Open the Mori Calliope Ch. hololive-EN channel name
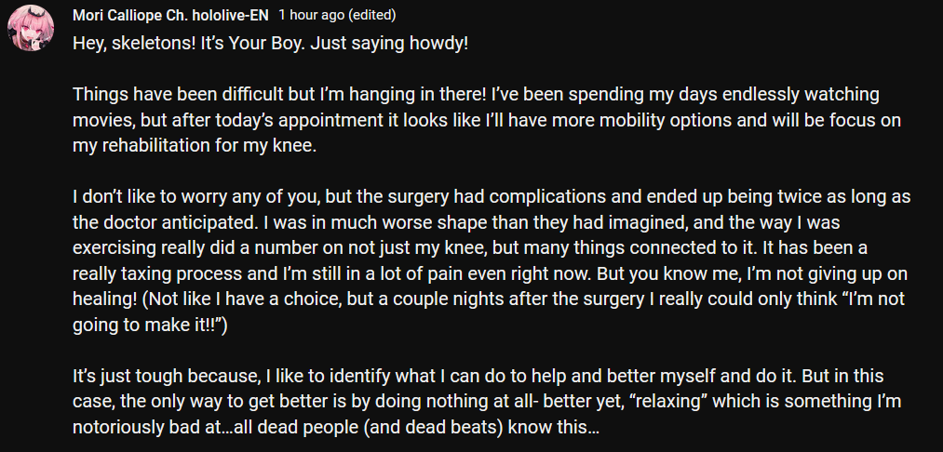Image resolution: width=943 pixels, height=452 pixels. 170,16
